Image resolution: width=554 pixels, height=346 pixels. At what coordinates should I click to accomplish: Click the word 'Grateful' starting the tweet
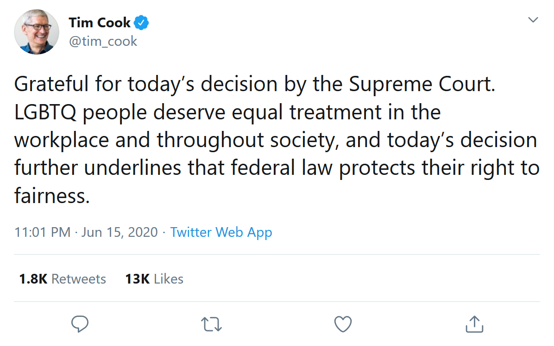(51, 85)
